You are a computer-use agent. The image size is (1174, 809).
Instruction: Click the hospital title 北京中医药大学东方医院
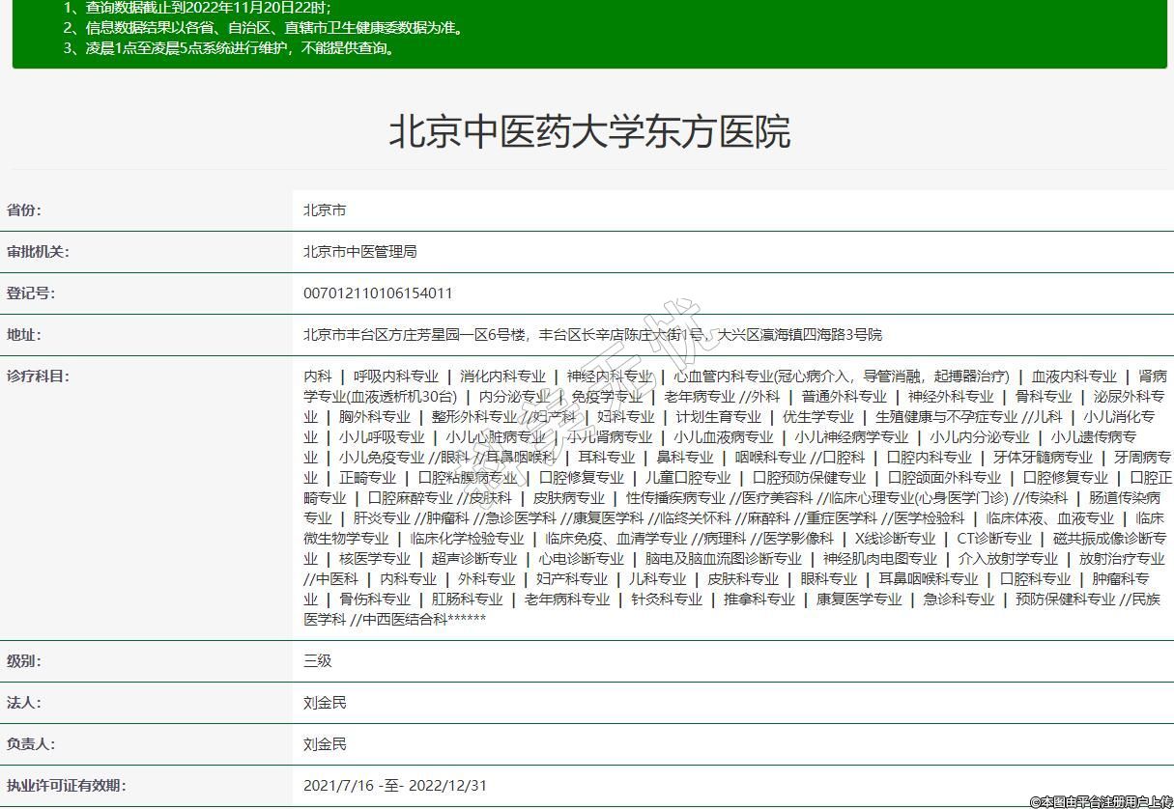pyautogui.click(x=589, y=131)
